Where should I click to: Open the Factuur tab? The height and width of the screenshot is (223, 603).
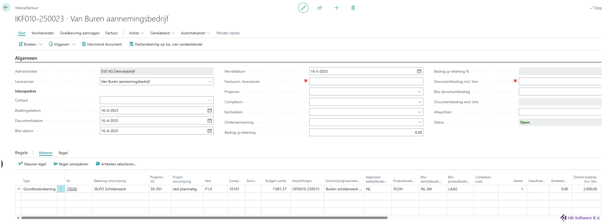pos(112,33)
